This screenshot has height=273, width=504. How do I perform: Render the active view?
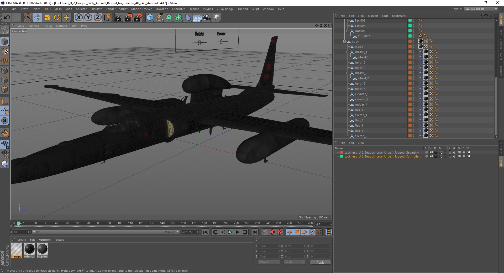click(x=119, y=18)
